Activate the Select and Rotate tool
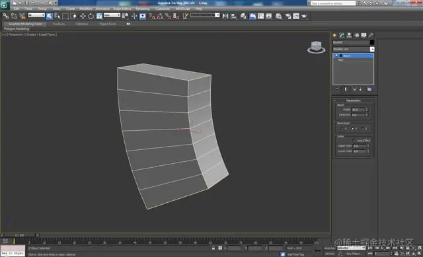The width and height of the screenshot is (423, 257). [91, 16]
